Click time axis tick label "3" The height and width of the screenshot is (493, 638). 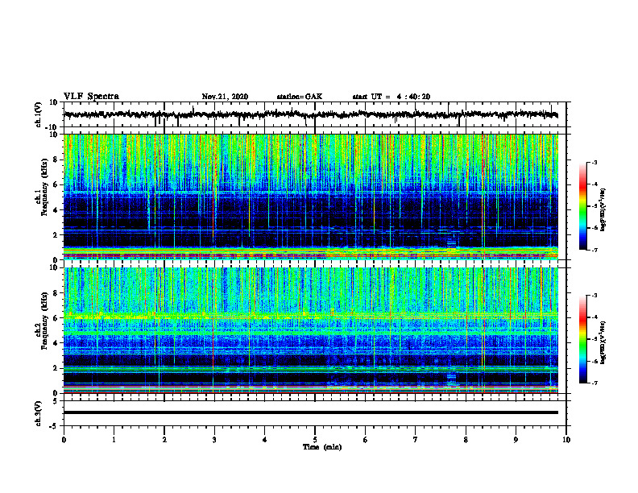(x=214, y=440)
